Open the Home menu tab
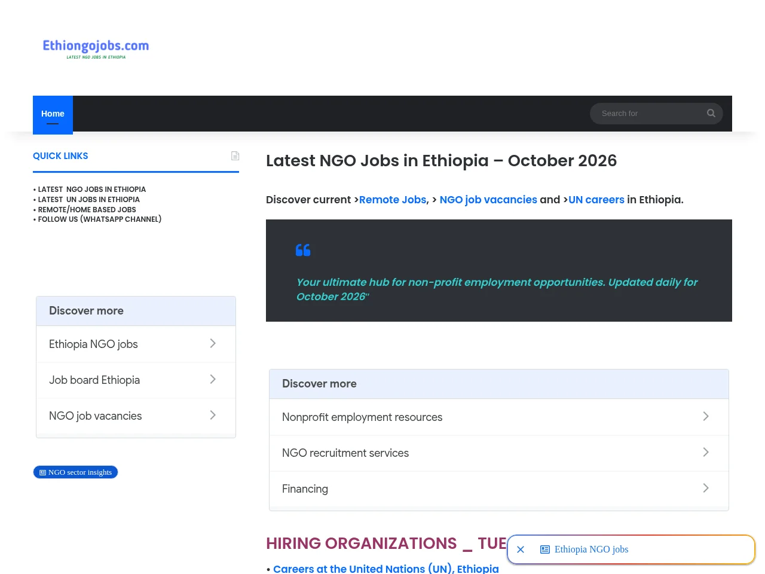Screen dimensions: 765x574 tap(53, 114)
